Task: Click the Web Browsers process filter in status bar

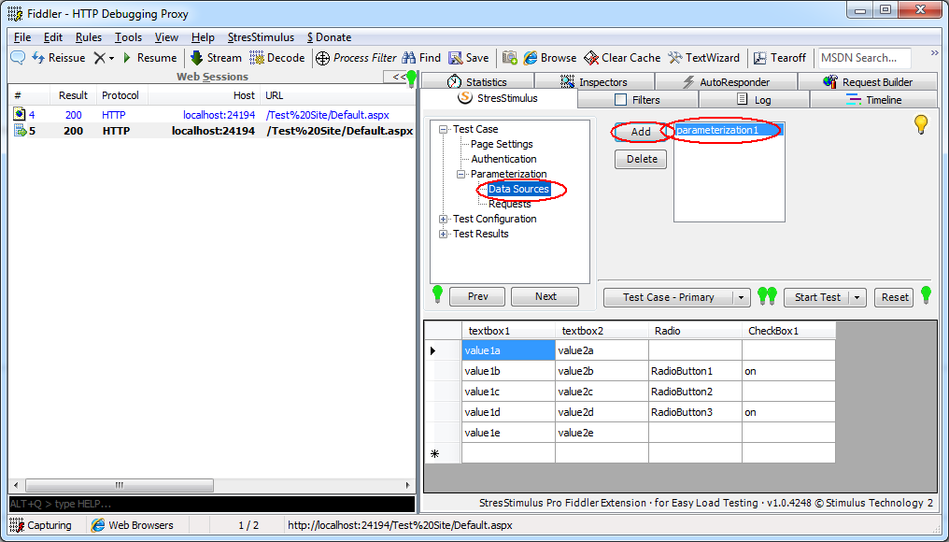Action: coord(133,525)
